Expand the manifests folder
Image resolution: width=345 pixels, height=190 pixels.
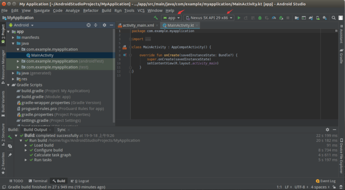(x=13, y=38)
